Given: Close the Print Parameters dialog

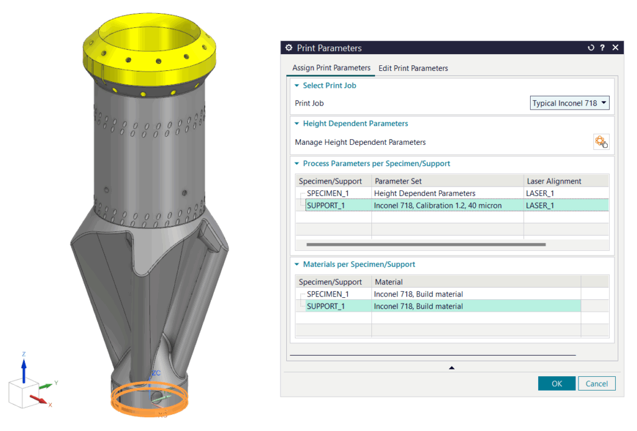Looking at the screenshot, I should 615,48.
